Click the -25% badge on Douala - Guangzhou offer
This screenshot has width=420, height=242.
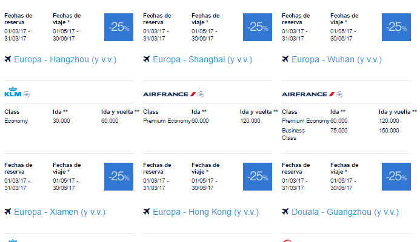click(396, 177)
